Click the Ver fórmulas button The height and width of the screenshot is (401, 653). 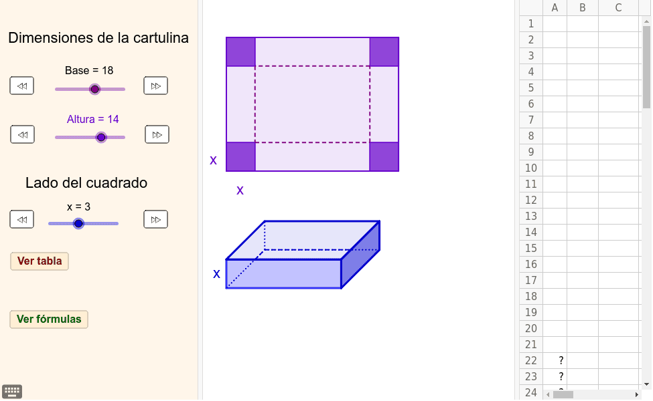(49, 319)
